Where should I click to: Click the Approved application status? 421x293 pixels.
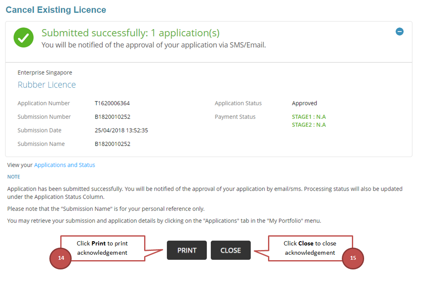pyautogui.click(x=304, y=103)
